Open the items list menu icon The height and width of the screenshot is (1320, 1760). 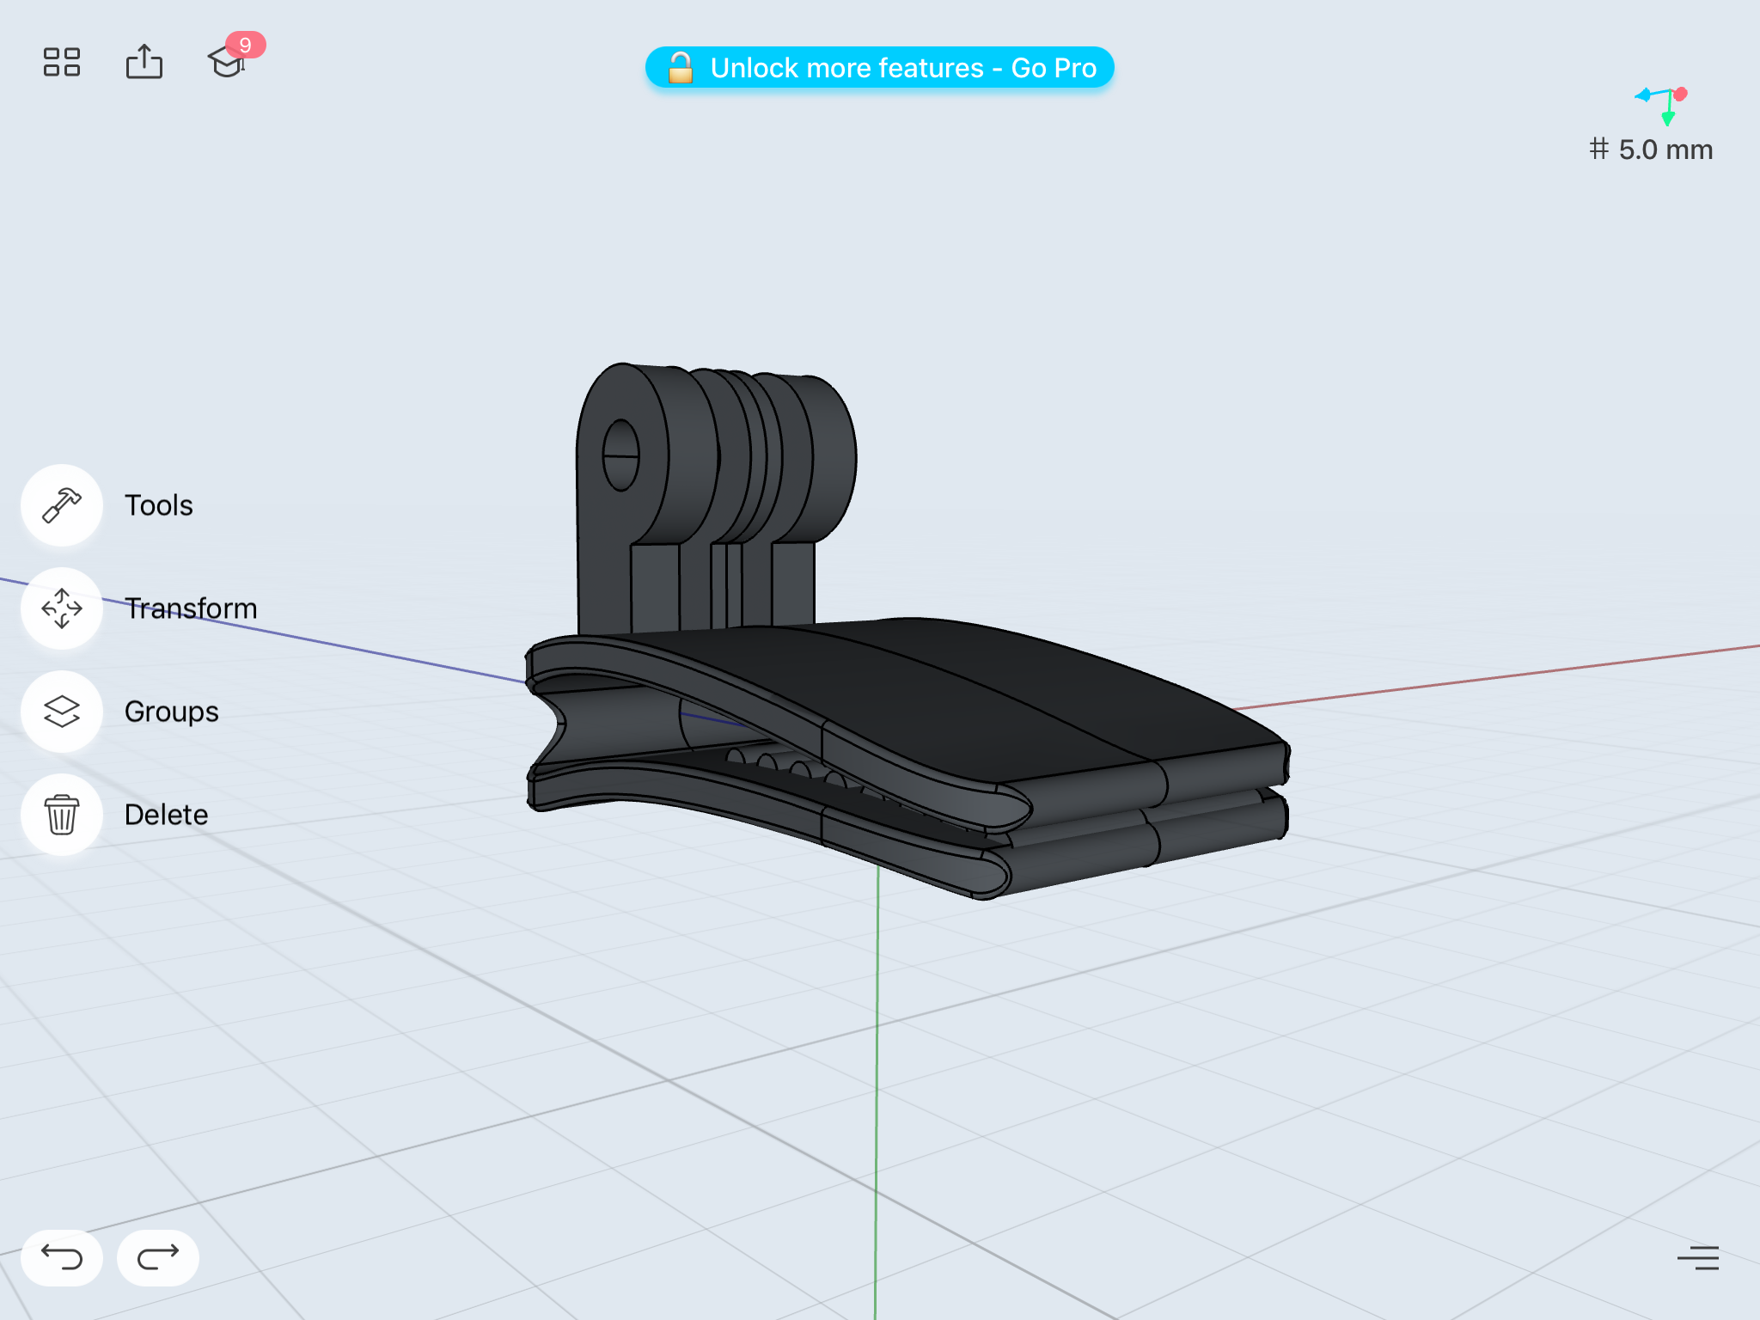1697,1257
